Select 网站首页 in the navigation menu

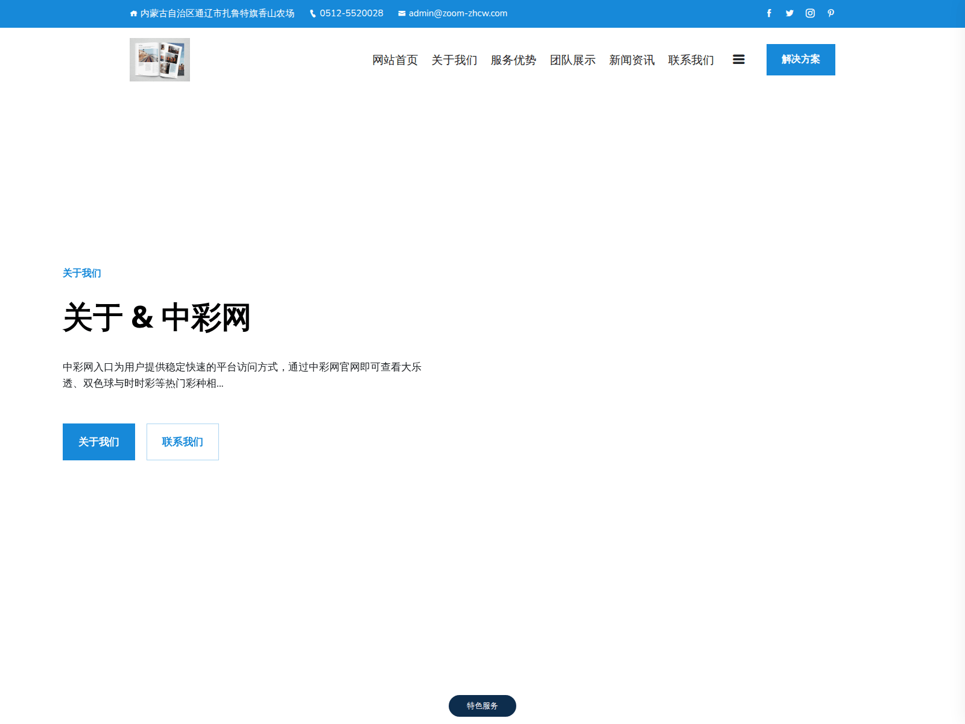point(395,60)
